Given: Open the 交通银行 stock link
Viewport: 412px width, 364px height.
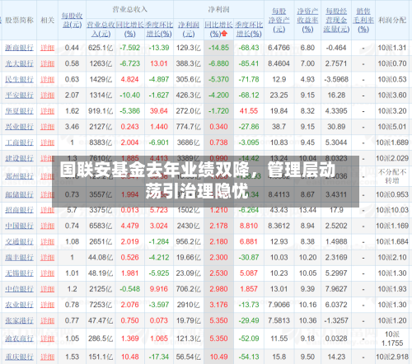Looking at the screenshot, I should tap(19, 241).
